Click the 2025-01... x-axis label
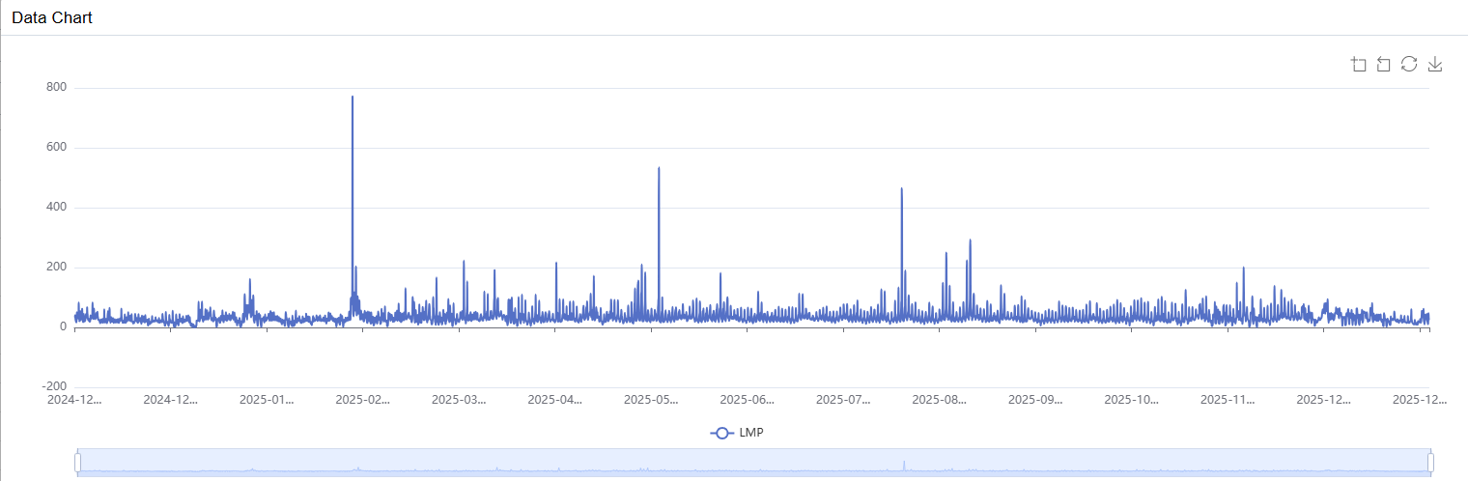The image size is (1468, 481). pyautogui.click(x=267, y=399)
